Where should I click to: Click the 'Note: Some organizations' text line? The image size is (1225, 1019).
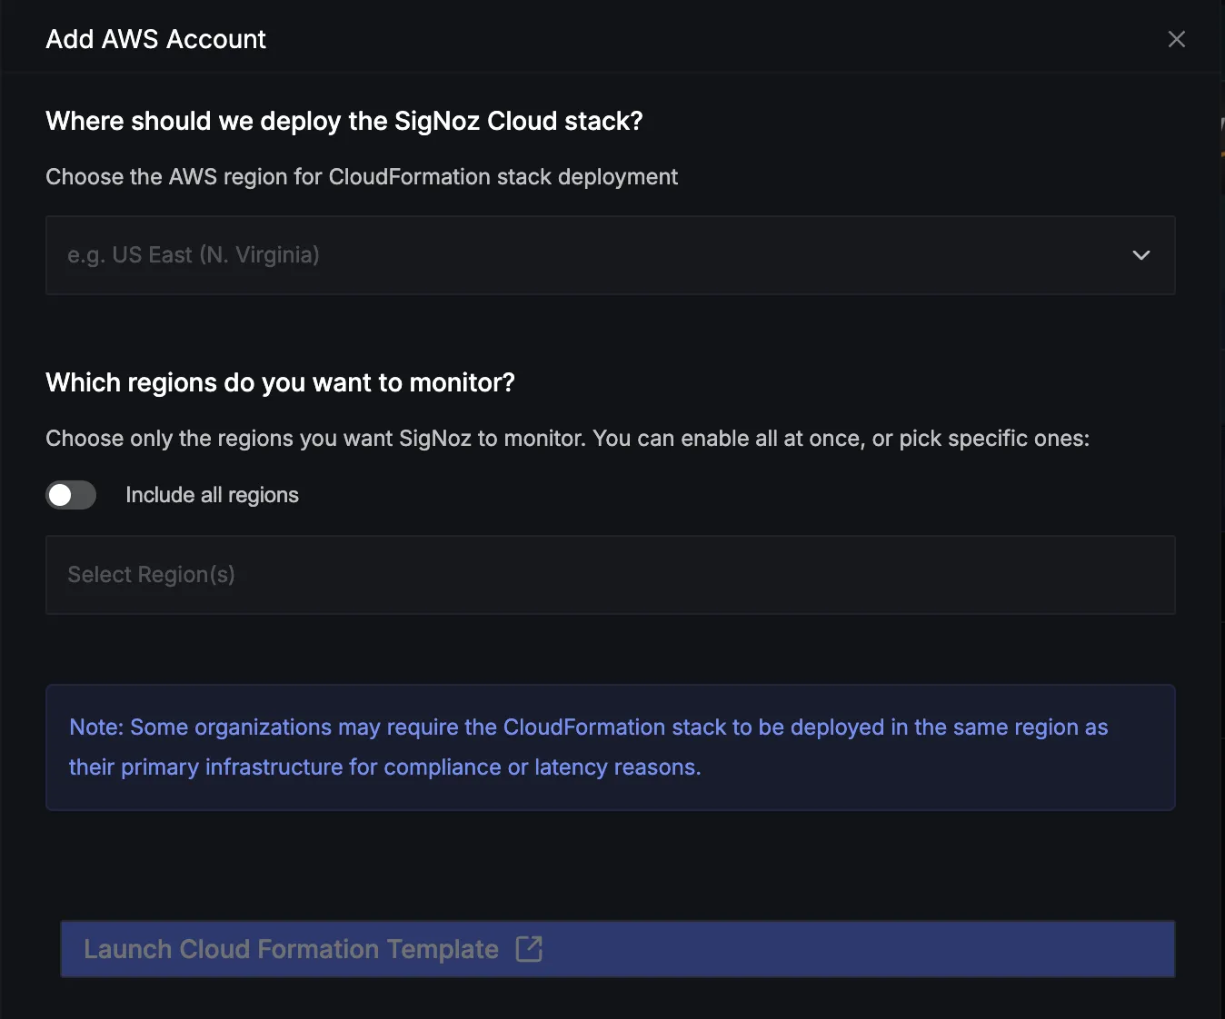pos(589,727)
